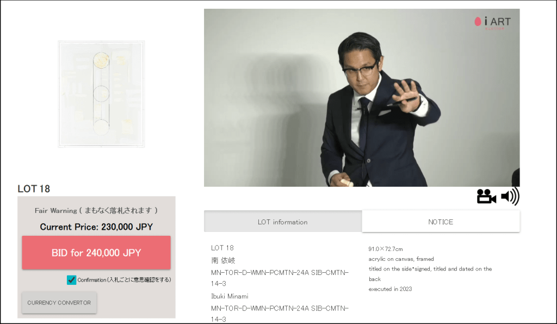Viewport: 557px width, 324px height.
Task: Click the lot artwork thumbnail image
Action: tap(101, 94)
